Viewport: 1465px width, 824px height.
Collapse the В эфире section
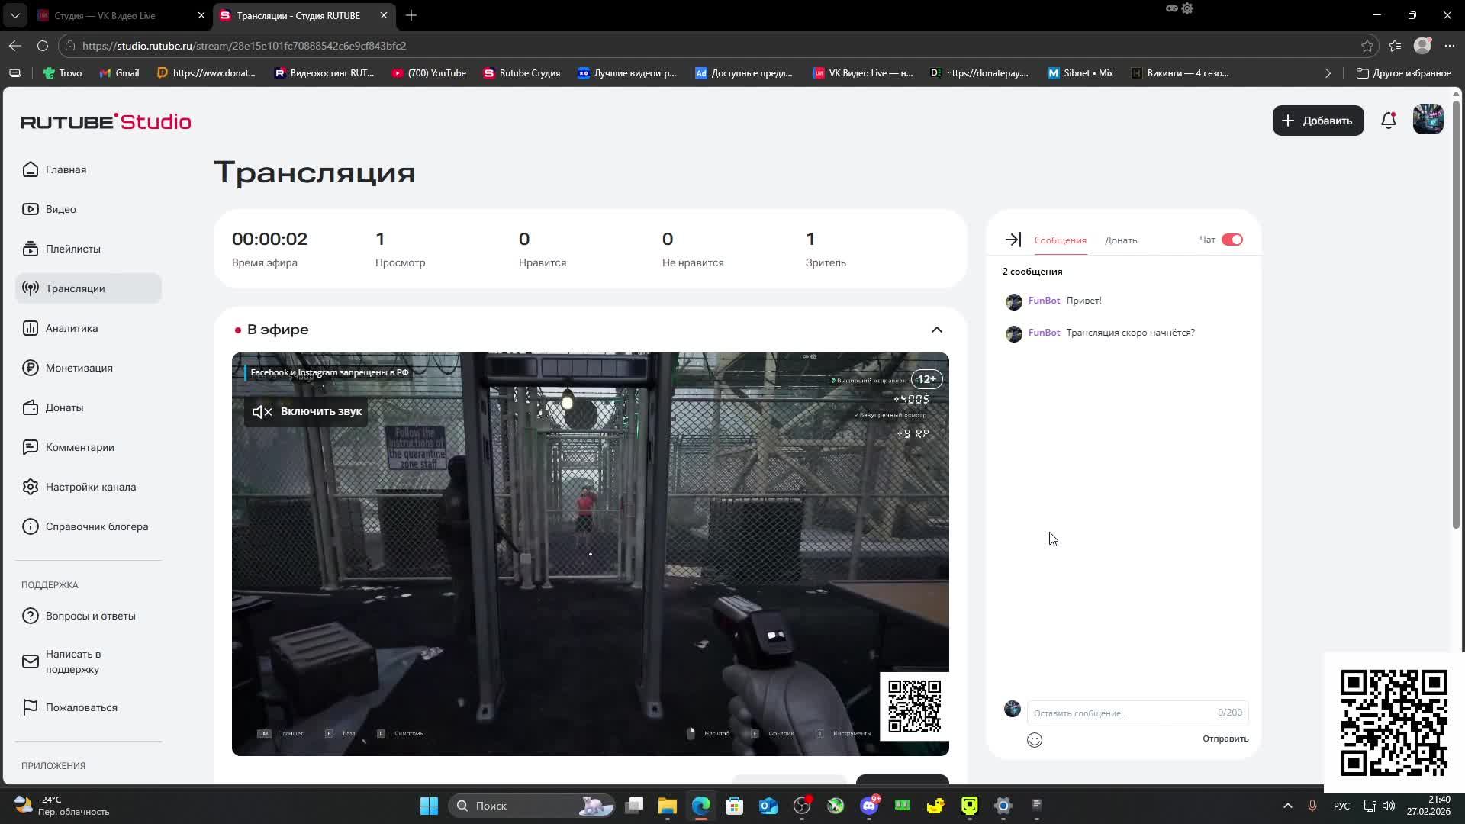pyautogui.click(x=936, y=330)
